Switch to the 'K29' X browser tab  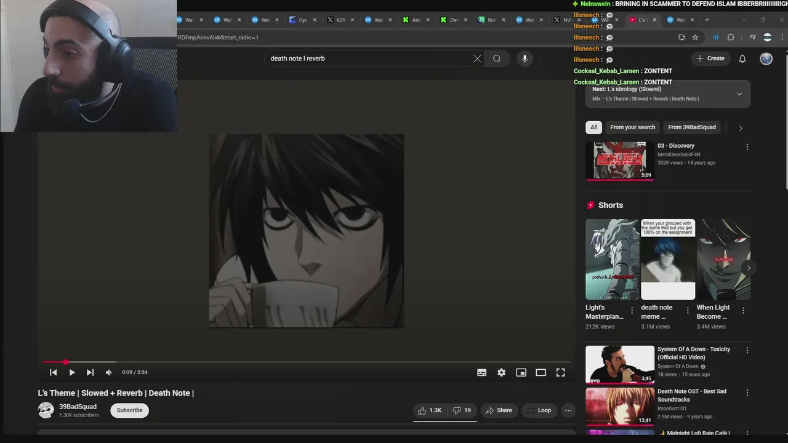340,20
